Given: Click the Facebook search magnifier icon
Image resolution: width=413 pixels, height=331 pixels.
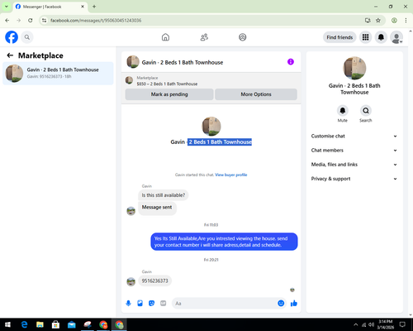Looking at the screenshot, I should point(27,37).
